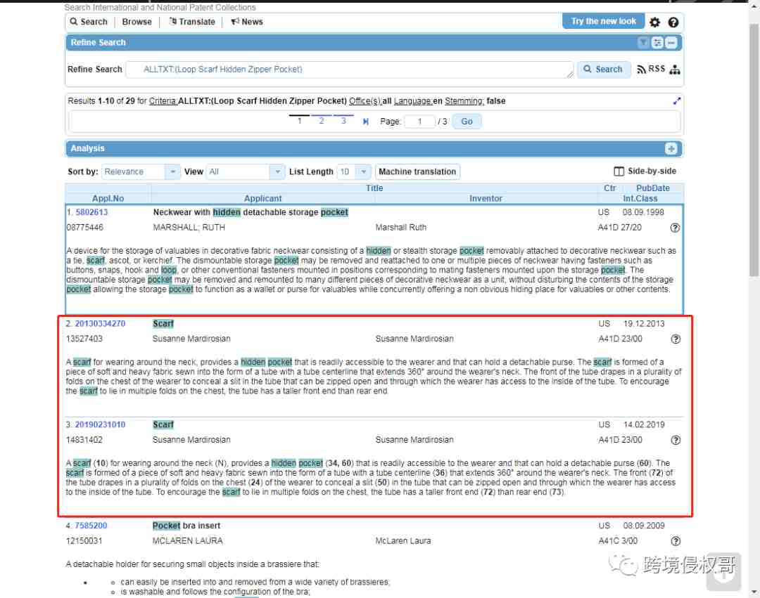Open the settings gear icon
Image resolution: width=760 pixels, height=598 pixels.
[654, 22]
